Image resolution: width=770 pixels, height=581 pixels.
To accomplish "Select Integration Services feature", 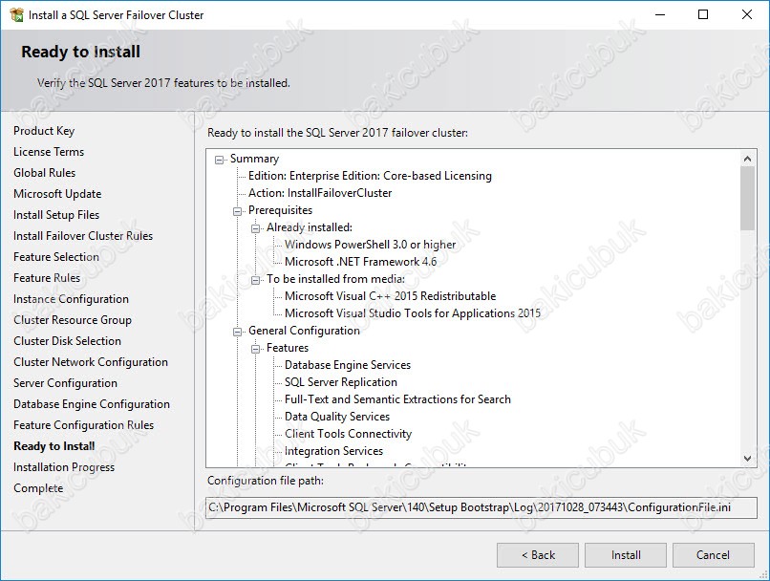I will pyautogui.click(x=334, y=451).
